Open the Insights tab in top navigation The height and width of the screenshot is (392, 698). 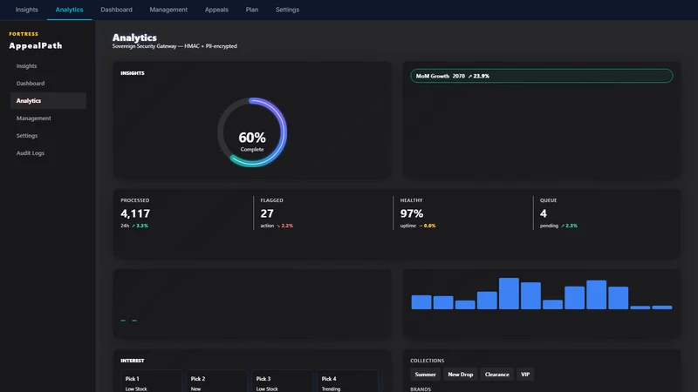pos(27,10)
